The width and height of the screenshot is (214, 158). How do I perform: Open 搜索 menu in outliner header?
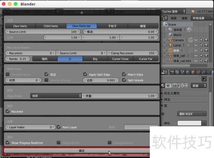[184, 18]
